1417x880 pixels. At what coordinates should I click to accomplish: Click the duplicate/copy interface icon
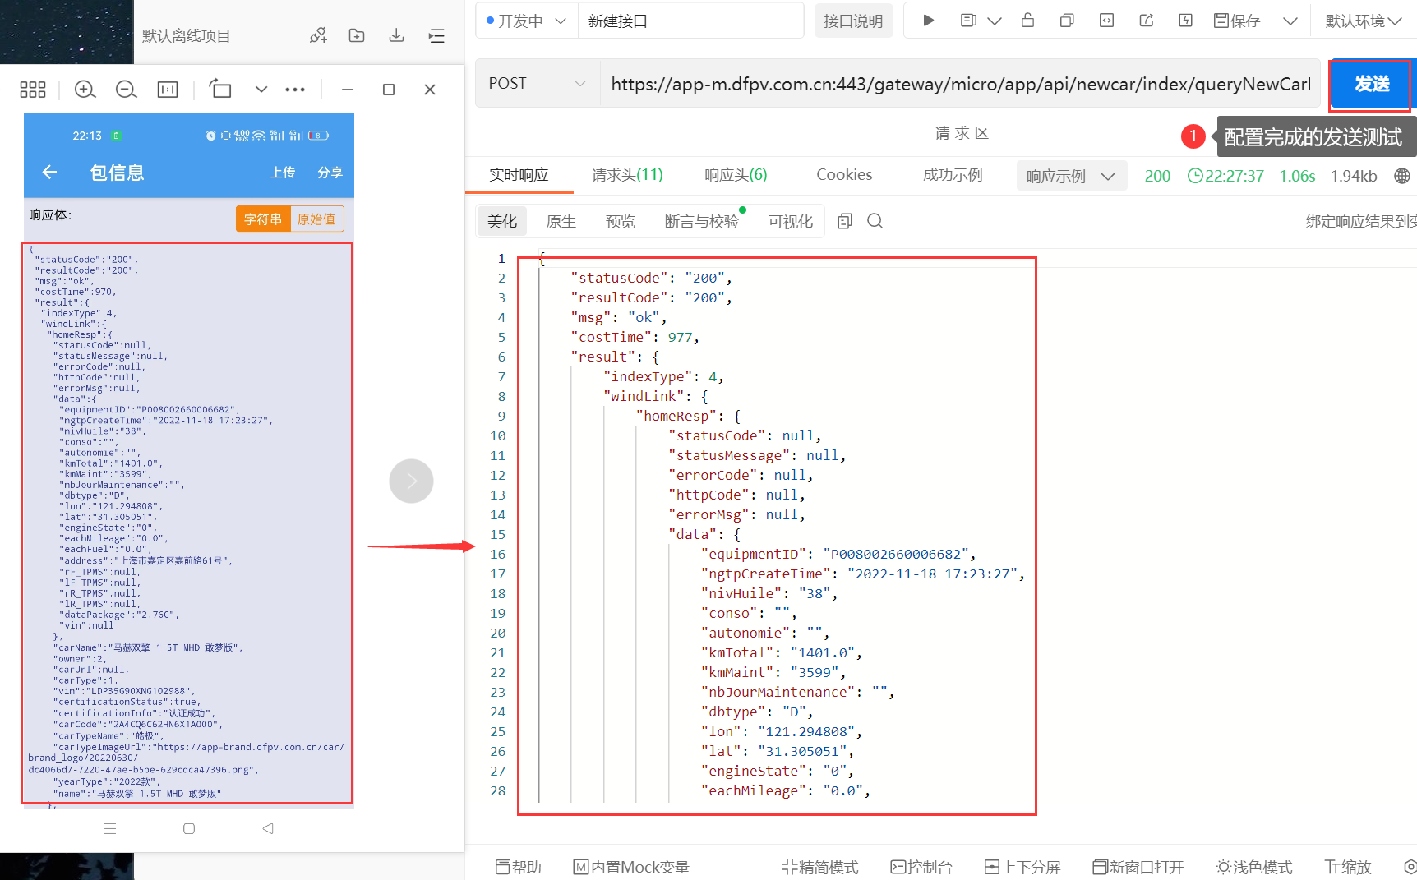click(x=1067, y=21)
